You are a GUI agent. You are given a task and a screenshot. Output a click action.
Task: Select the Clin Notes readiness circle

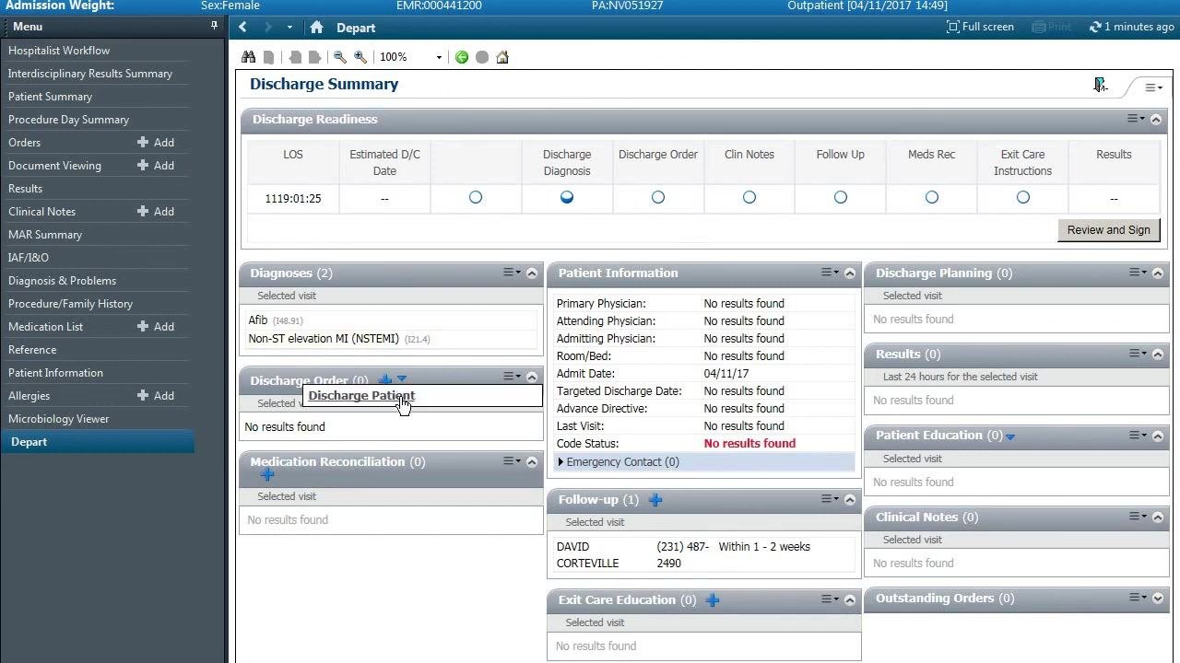[x=749, y=197]
